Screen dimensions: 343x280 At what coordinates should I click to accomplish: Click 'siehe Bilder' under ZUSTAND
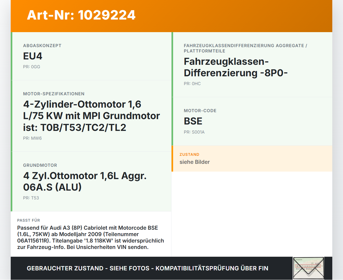coord(195,162)
